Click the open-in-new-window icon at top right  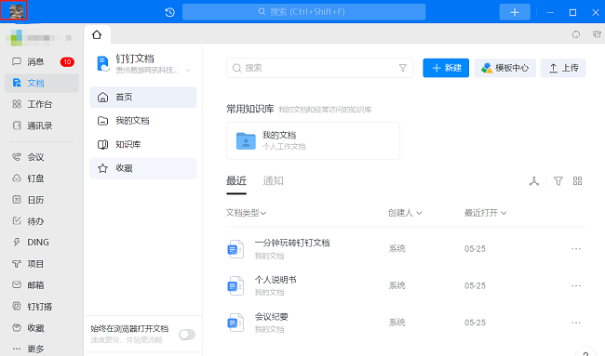click(x=597, y=34)
